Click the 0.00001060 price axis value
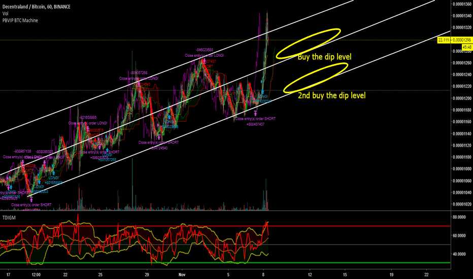The height and width of the screenshot is (279, 473). [462, 181]
